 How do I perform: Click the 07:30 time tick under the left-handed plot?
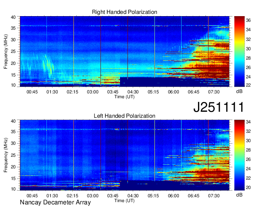(x=214, y=196)
